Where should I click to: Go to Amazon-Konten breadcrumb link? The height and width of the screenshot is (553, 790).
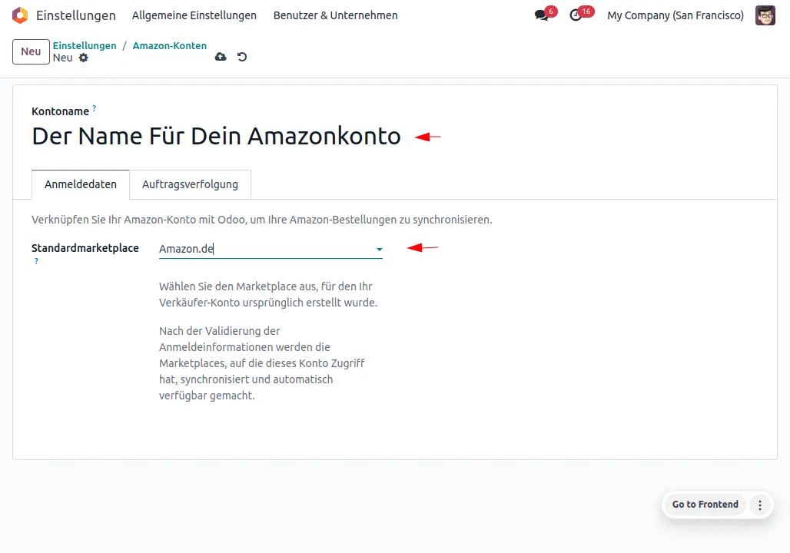(x=170, y=46)
